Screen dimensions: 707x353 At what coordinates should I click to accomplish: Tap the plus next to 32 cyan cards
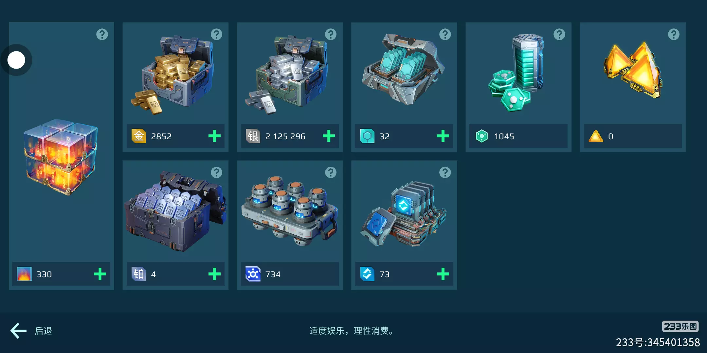click(443, 136)
